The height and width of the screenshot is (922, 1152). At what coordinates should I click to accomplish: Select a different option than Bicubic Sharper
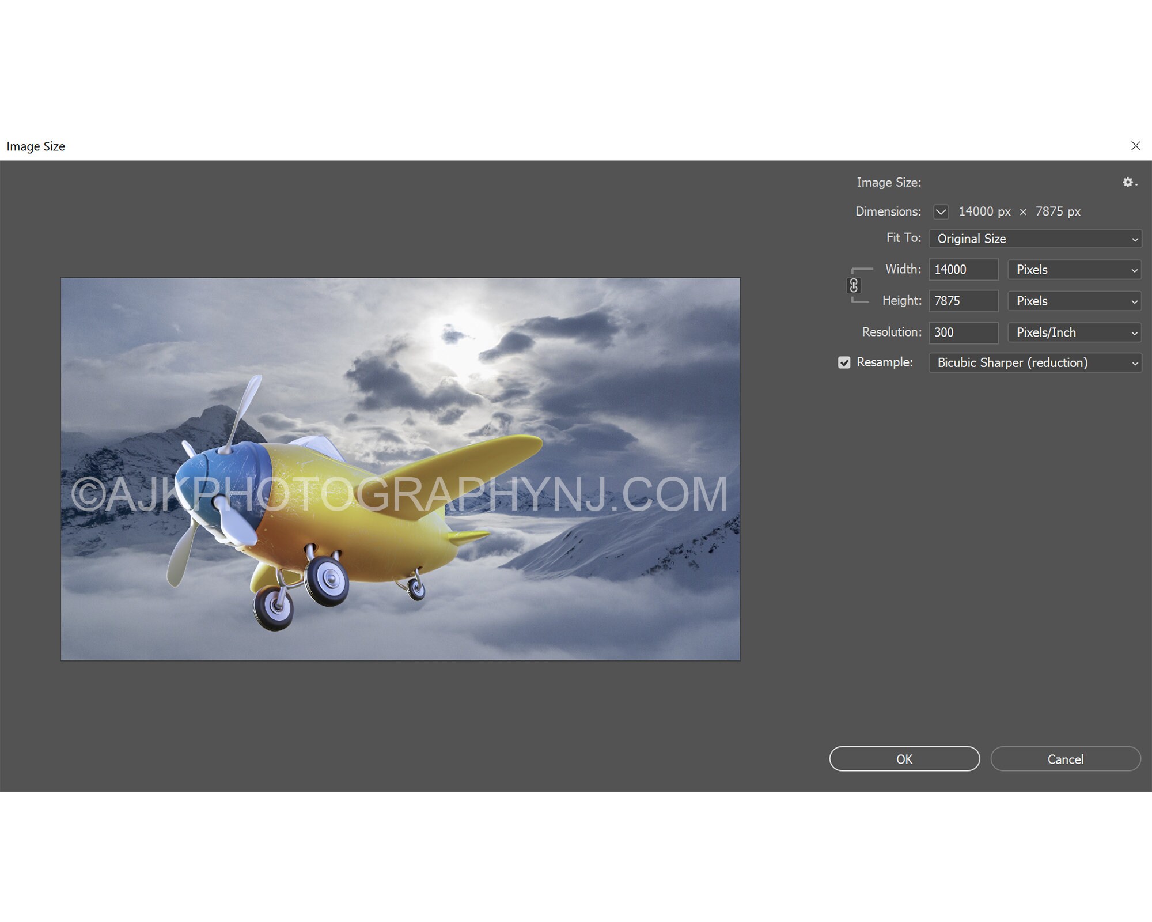1035,362
